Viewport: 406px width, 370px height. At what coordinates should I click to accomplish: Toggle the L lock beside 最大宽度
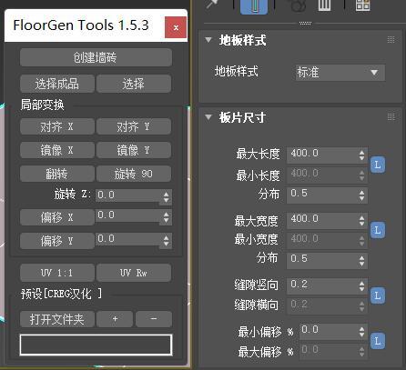click(378, 230)
